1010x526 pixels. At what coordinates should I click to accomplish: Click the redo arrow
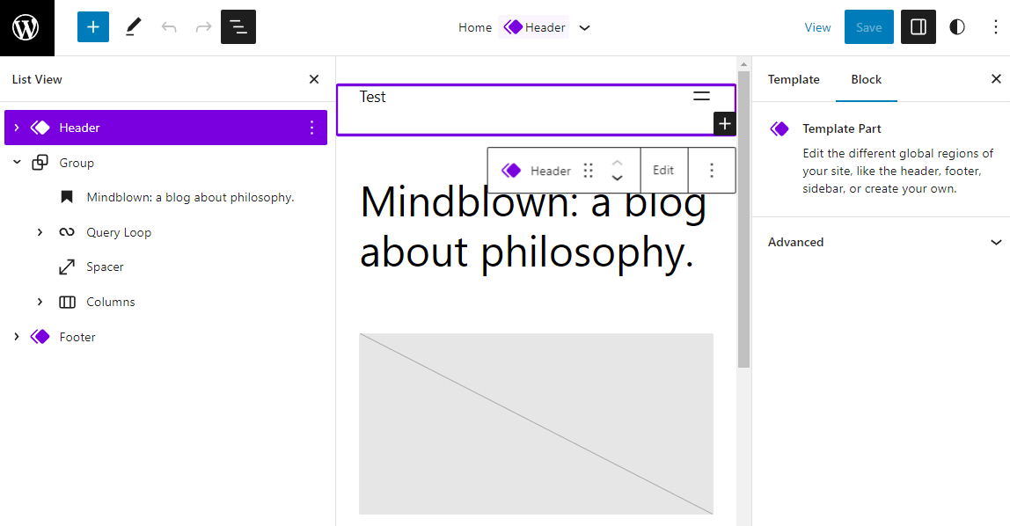click(x=203, y=26)
